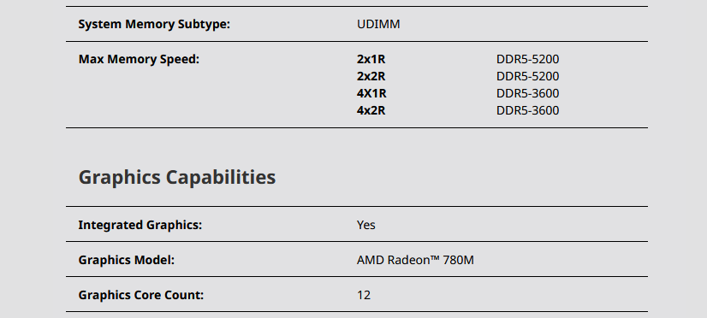Select the DDR5-5200 value beside 2x1R
Screen dimensions: 707x318
point(527,60)
